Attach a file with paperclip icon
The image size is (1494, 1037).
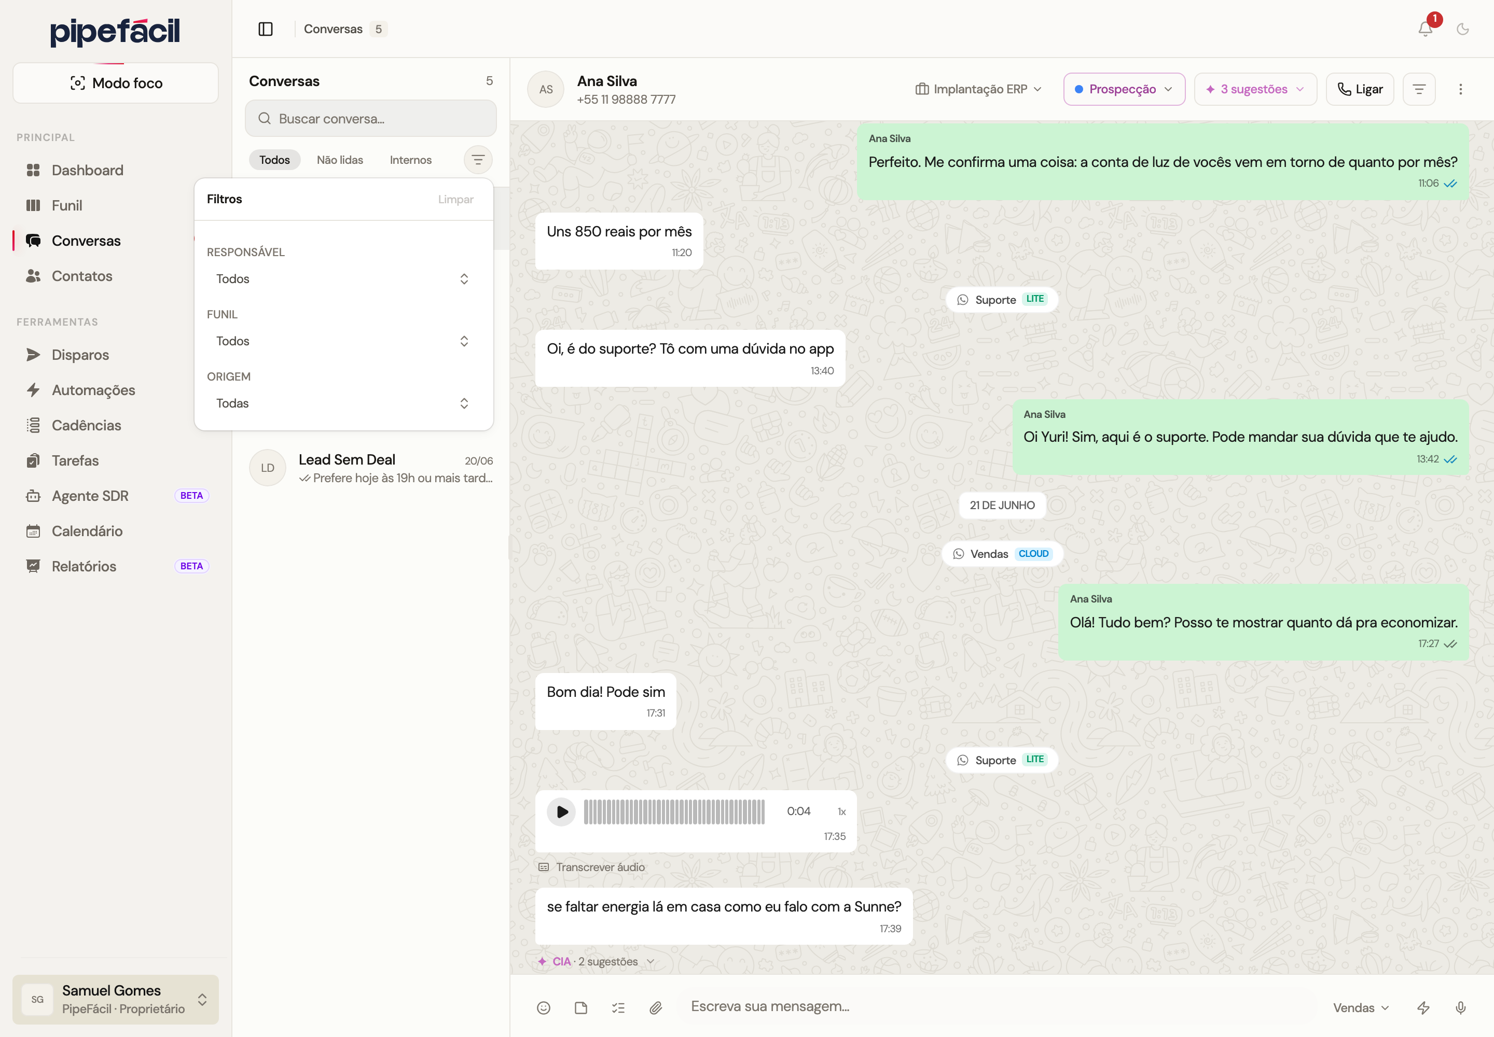[655, 1007]
